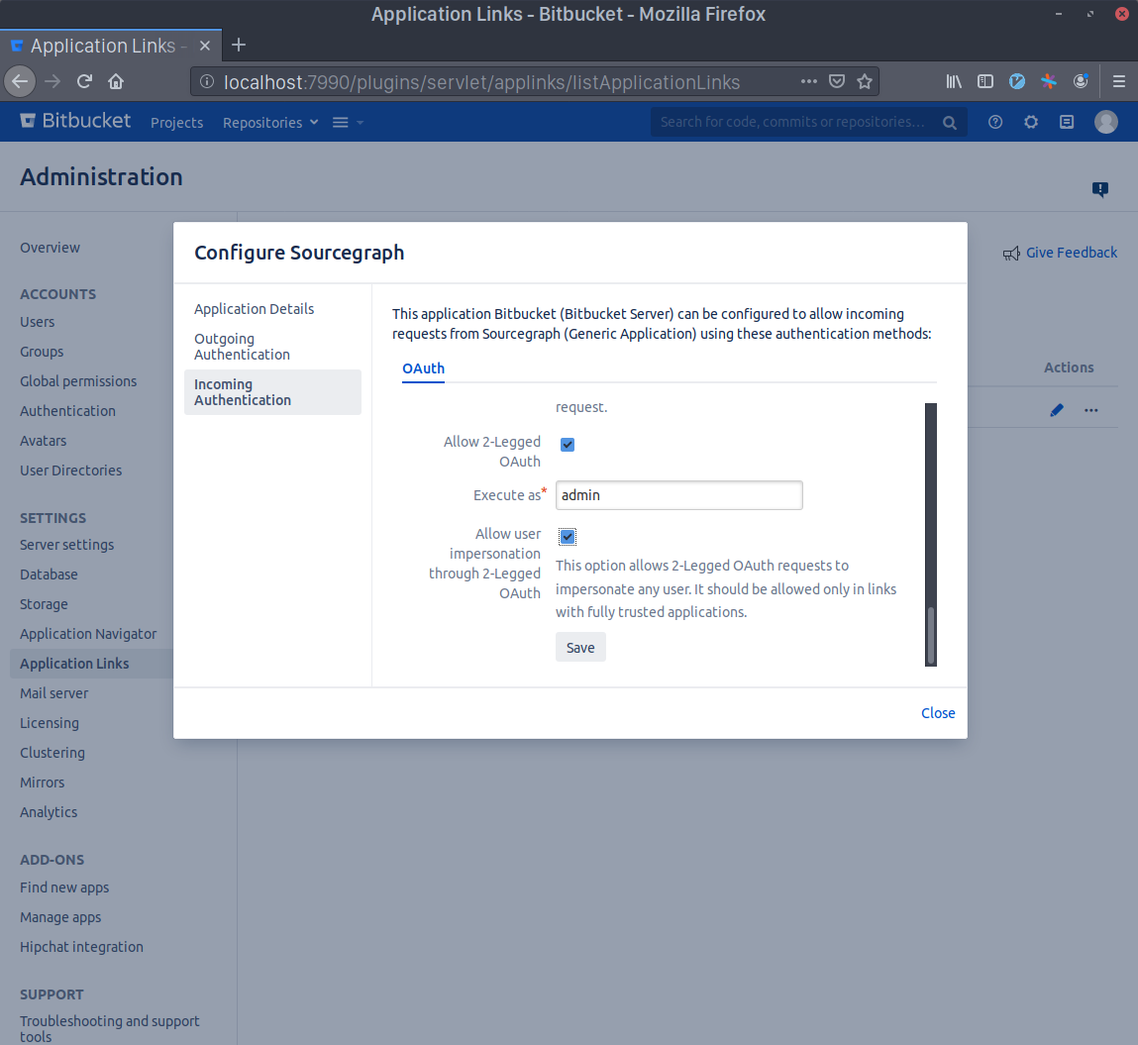1138x1045 pixels.
Task: Select Incoming Authentication section
Action: (x=272, y=392)
